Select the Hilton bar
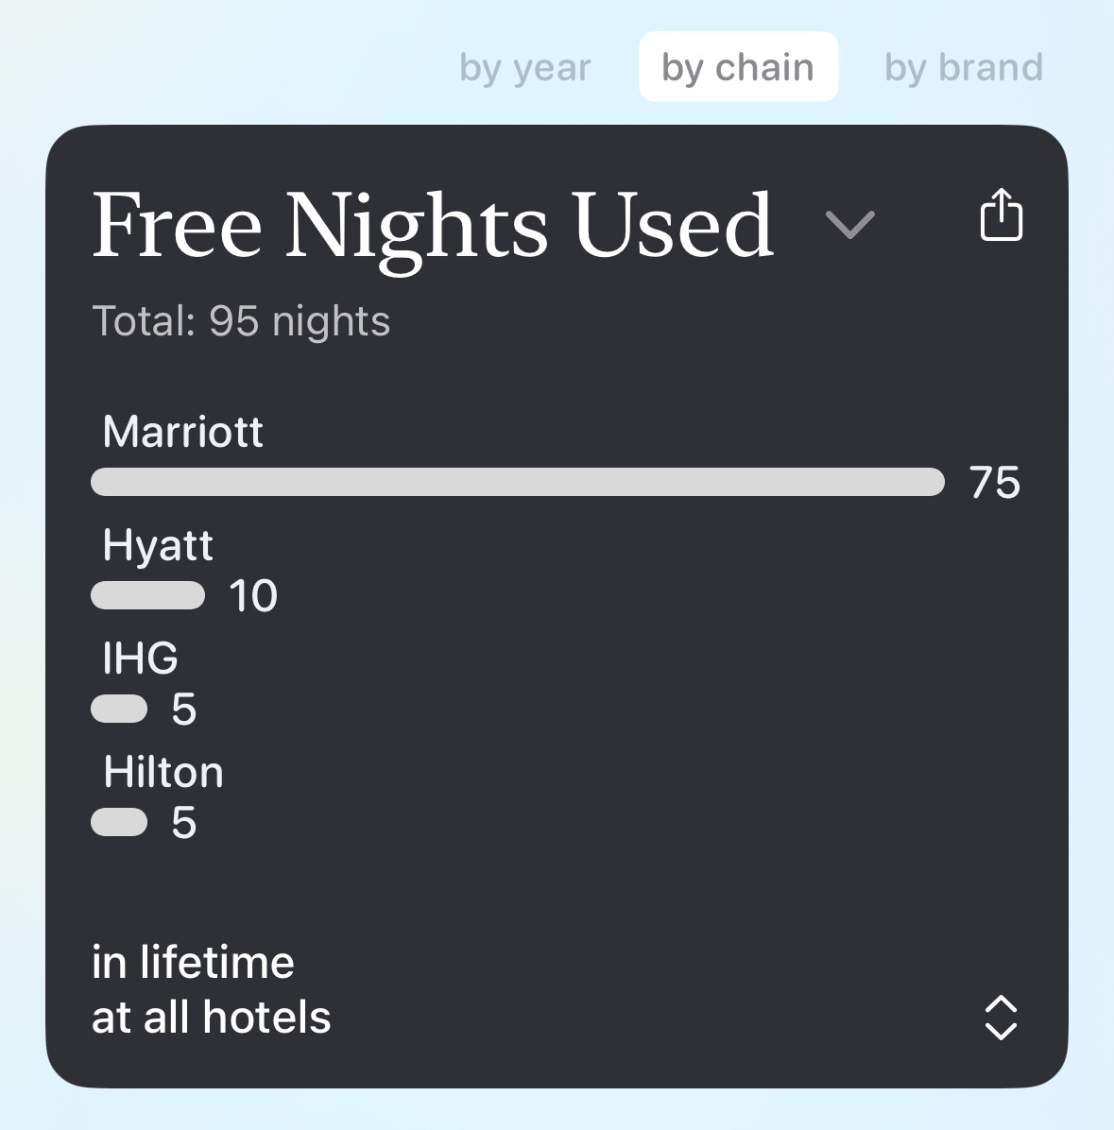Viewport: 1114px width, 1130px height. [x=119, y=822]
